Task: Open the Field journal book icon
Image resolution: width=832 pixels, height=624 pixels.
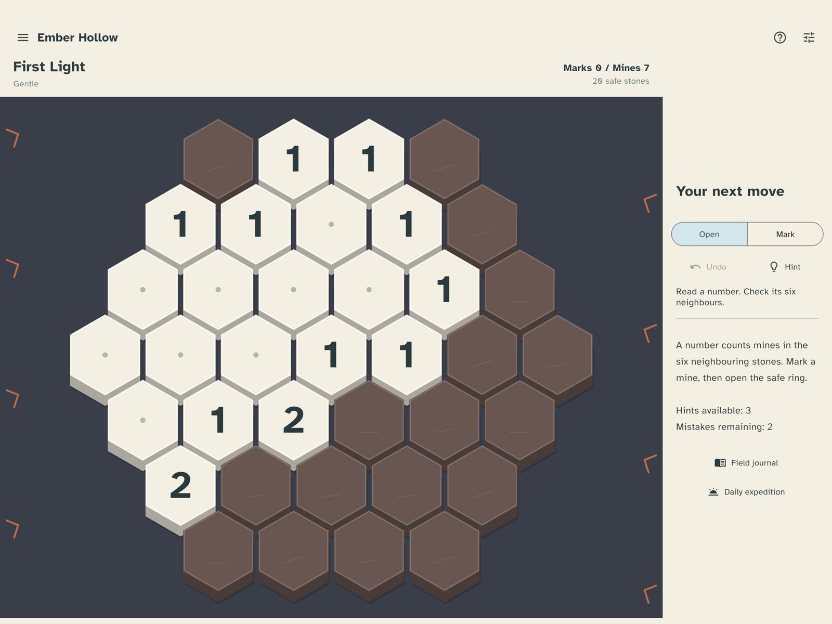Action: 720,463
